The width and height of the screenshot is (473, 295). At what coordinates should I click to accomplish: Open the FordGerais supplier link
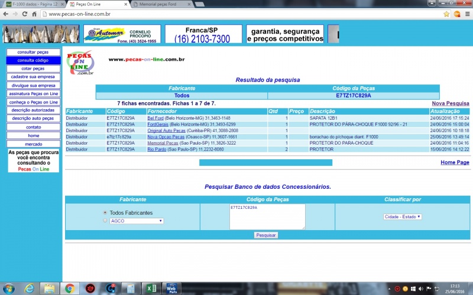[x=158, y=124]
